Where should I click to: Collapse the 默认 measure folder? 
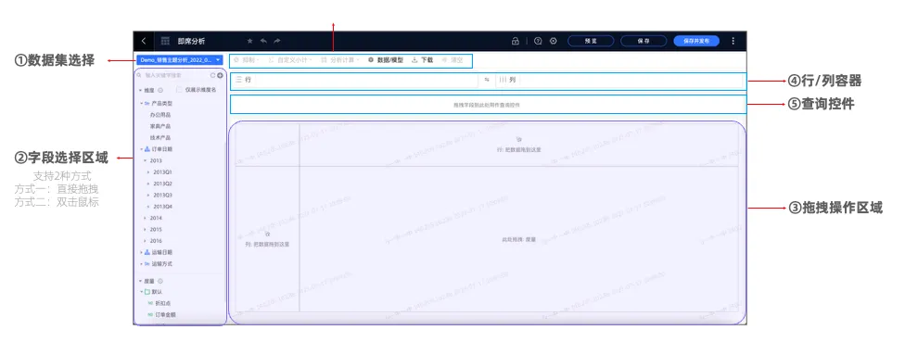(x=141, y=291)
